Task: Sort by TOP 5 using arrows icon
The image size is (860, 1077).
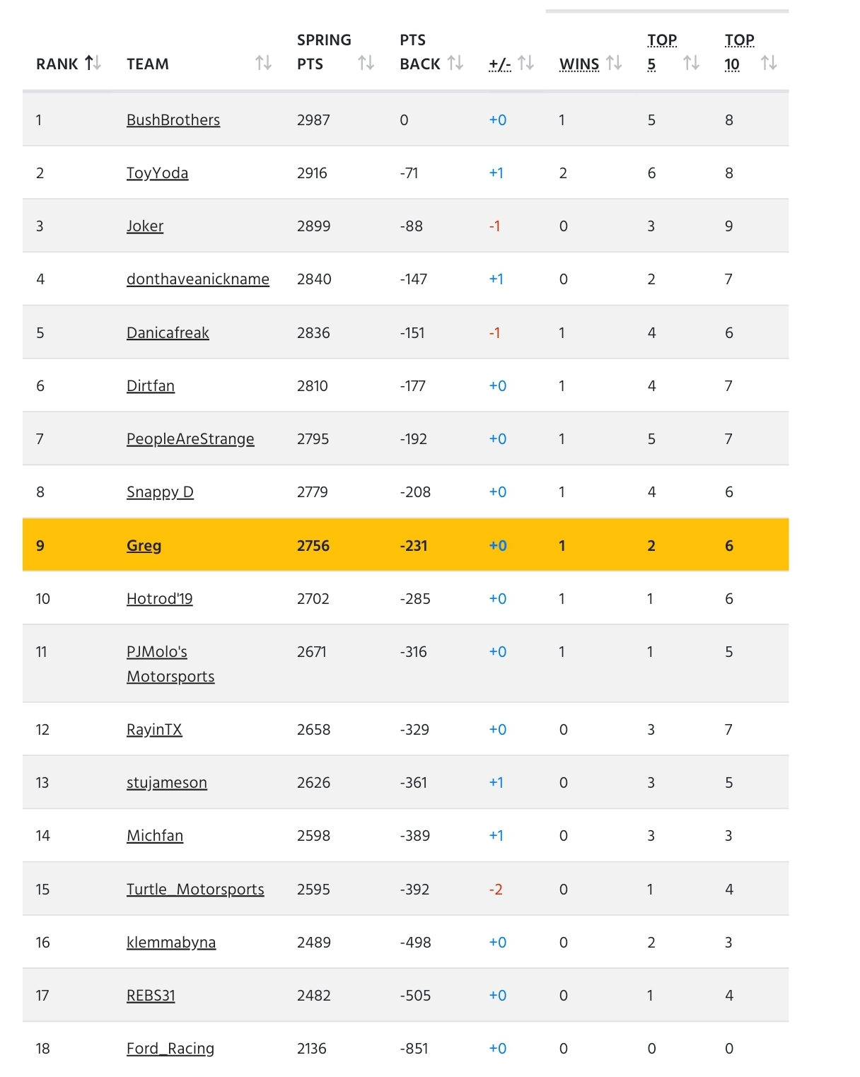Action: (691, 64)
